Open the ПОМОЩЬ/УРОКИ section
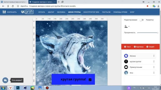Viewport: 161px width, 90px height. click(120, 12)
